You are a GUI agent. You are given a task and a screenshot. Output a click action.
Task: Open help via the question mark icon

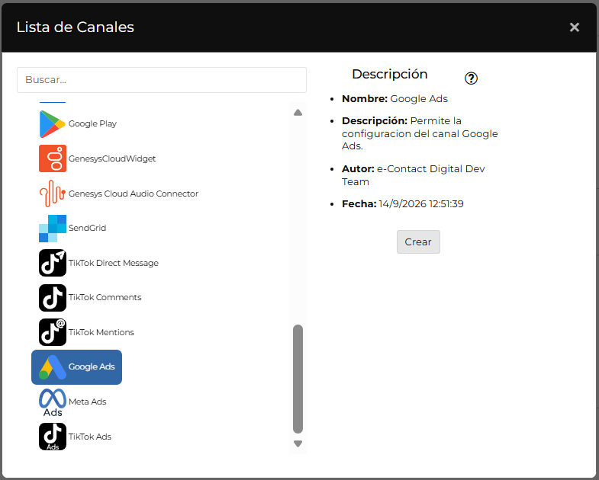[x=471, y=78]
